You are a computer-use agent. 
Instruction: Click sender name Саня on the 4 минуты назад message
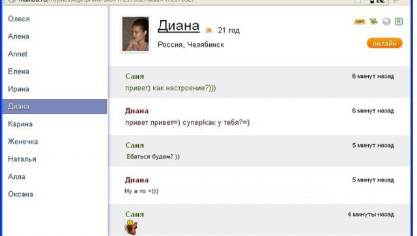tap(135, 215)
